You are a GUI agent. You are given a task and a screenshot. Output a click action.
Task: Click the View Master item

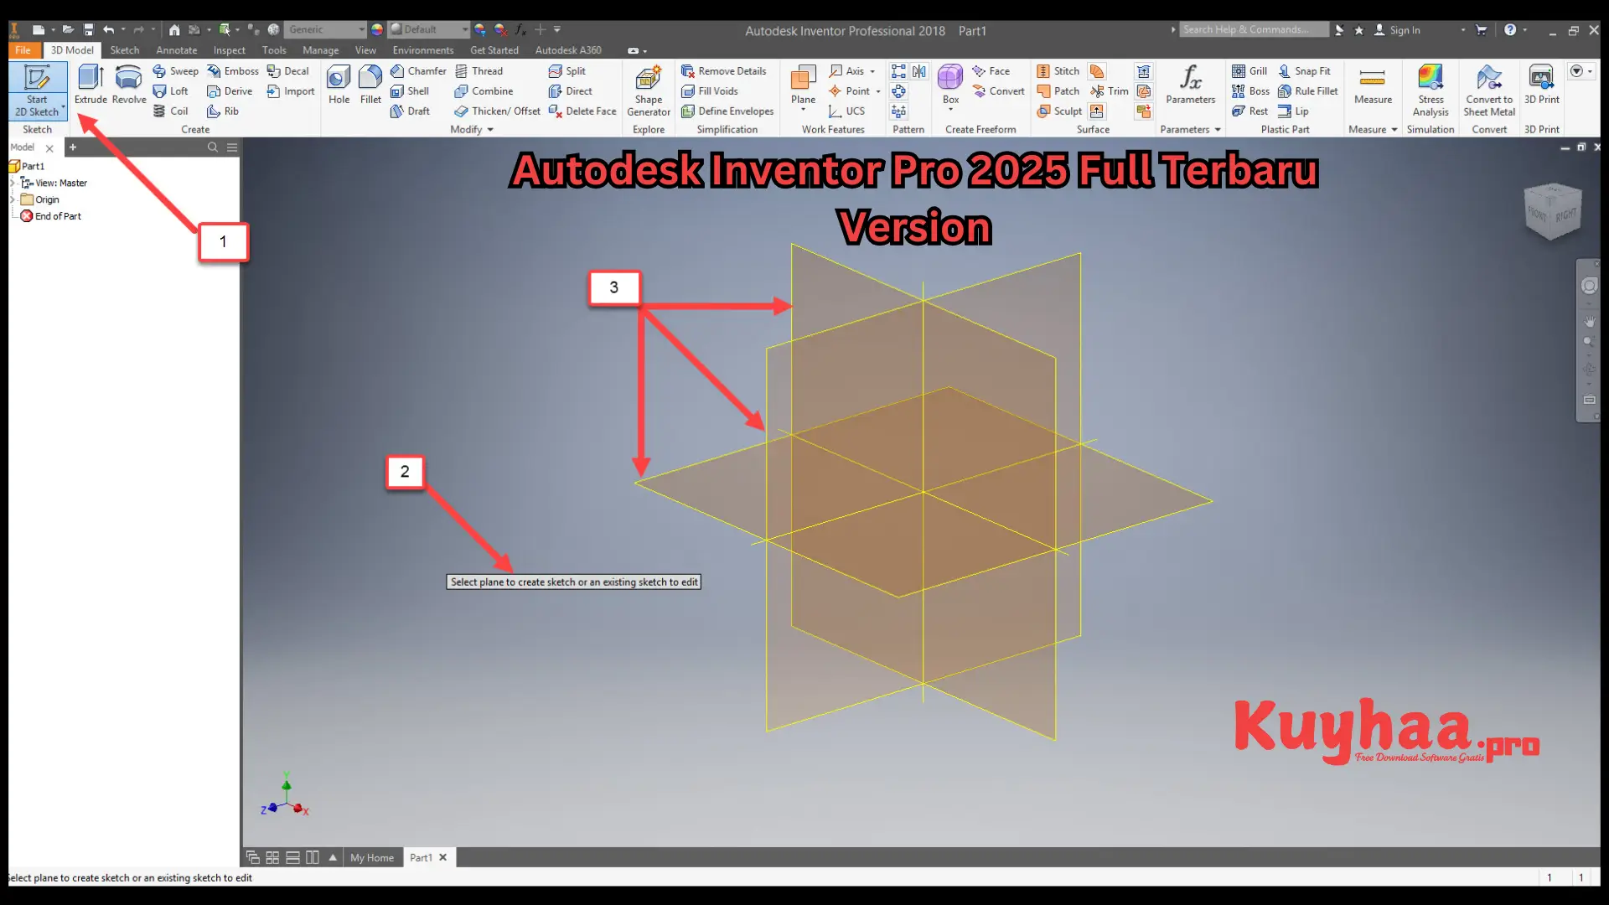(x=59, y=183)
